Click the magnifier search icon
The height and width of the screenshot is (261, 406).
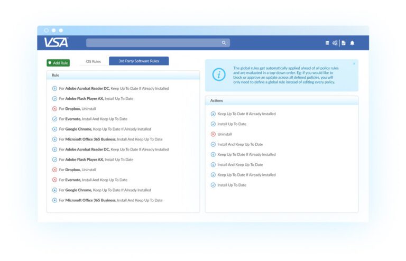click(x=224, y=43)
